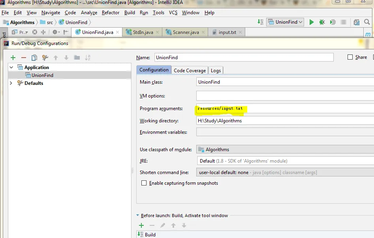Collapse the Before launch section
The height and width of the screenshot is (238, 374).
pyautogui.click(x=137, y=216)
